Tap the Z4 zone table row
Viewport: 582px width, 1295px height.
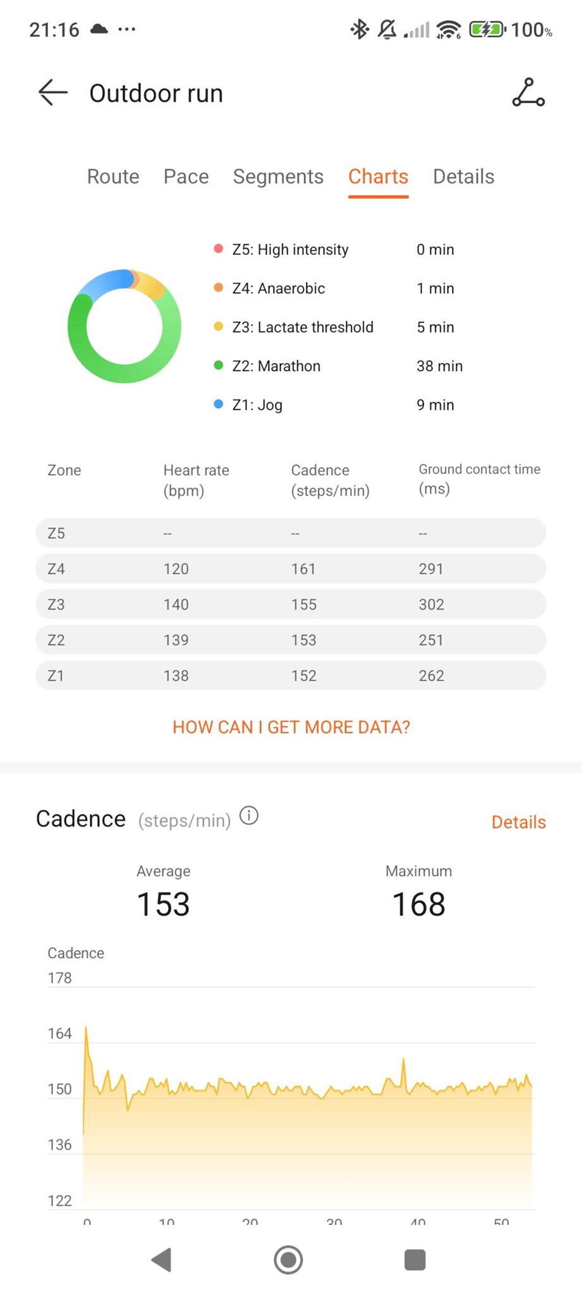coord(291,568)
